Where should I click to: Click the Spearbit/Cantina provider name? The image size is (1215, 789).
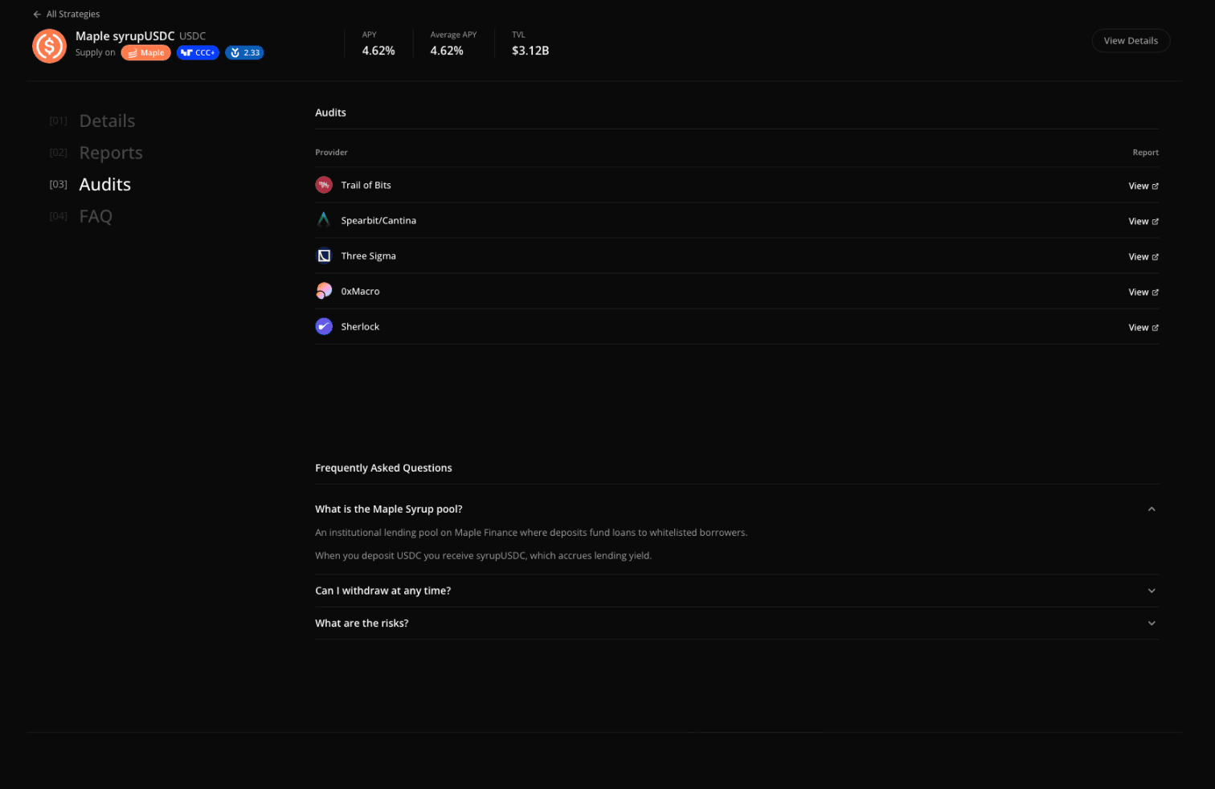(378, 221)
